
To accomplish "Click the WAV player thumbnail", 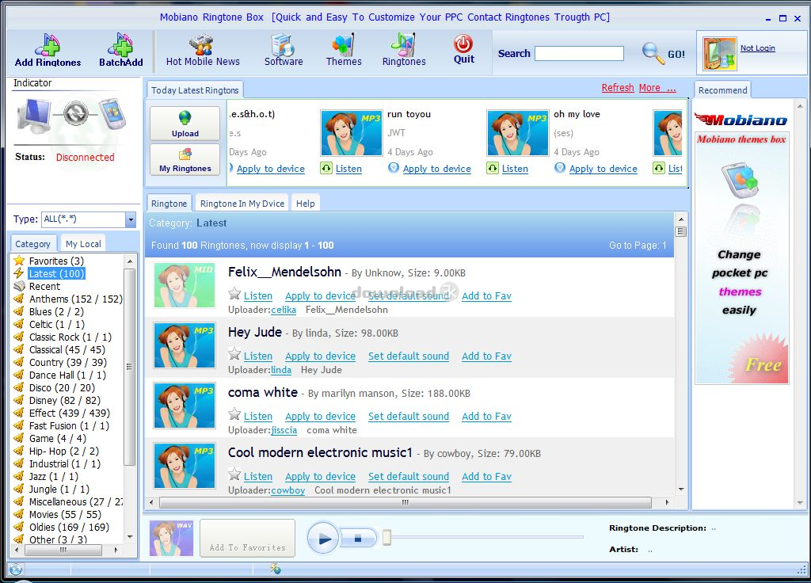I will pos(171,539).
